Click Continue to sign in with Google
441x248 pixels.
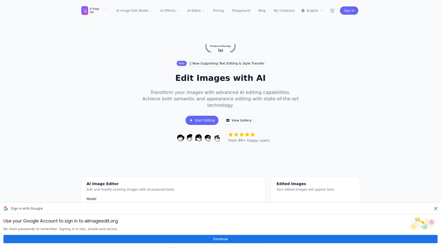pos(220,239)
